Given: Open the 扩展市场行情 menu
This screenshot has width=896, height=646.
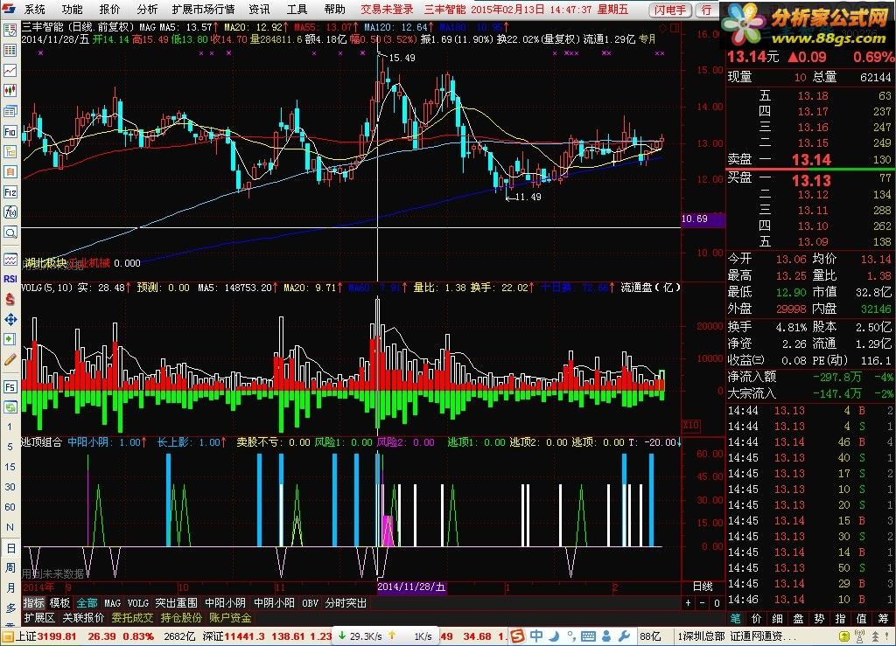Looking at the screenshot, I should [x=203, y=9].
